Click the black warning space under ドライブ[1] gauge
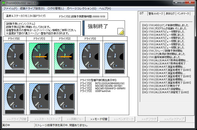The image size is (197, 130). (39, 71)
